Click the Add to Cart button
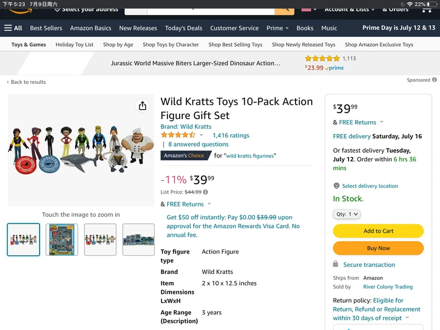 378,231
